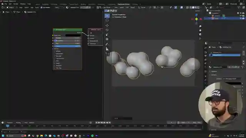Adjust the Roughness slider in BSDF node

click(68, 41)
